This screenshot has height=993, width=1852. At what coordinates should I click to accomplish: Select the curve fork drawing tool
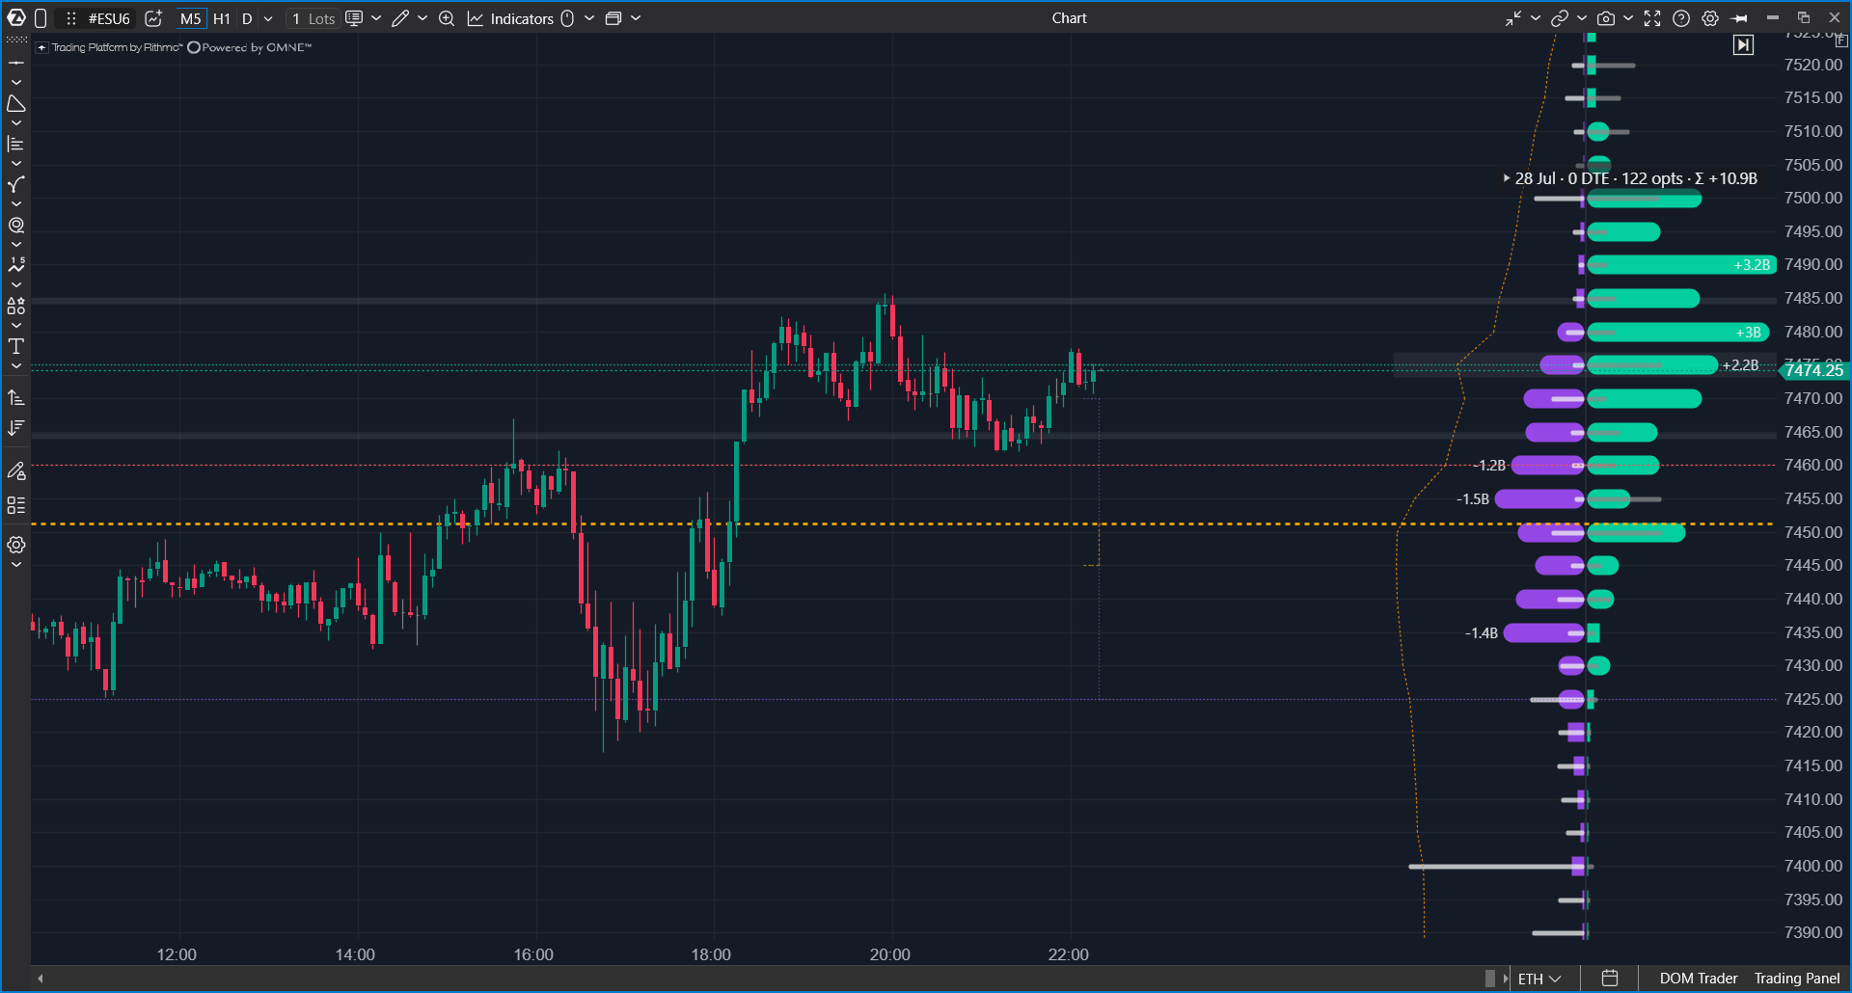coord(16,184)
